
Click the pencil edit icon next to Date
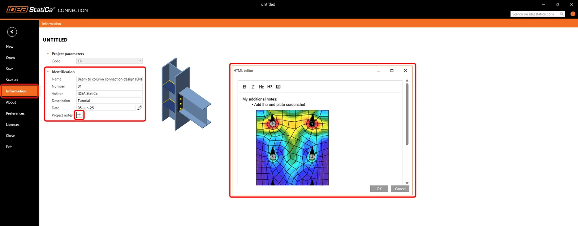(140, 108)
